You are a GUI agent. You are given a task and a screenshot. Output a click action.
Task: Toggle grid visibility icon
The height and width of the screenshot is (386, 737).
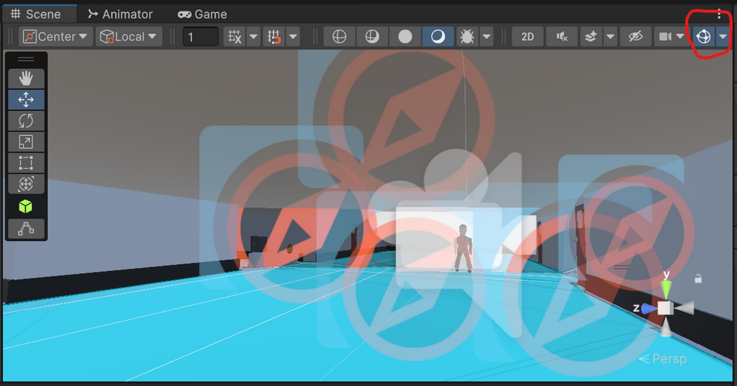(x=234, y=37)
